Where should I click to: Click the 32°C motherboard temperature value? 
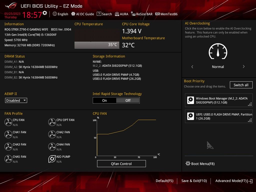pyautogui.click(x=128, y=45)
